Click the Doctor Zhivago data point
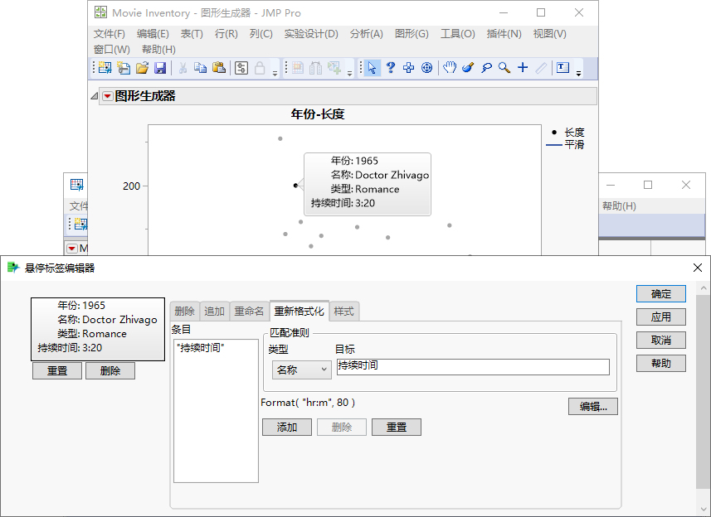The image size is (711, 517). tap(295, 185)
